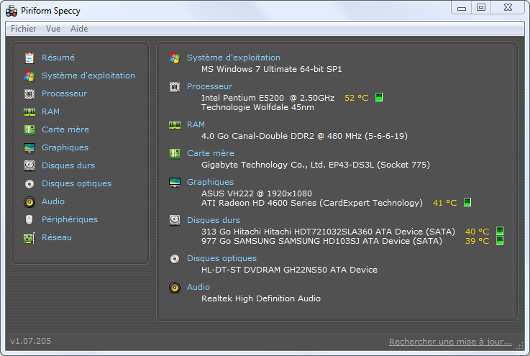The image size is (530, 356).
Task: Click the Radeon GPU temperature indicator icon
Action: click(467, 202)
